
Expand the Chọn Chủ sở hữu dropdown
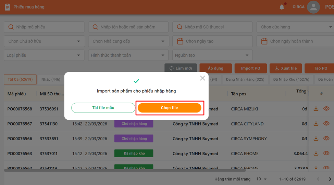(x=78, y=41)
